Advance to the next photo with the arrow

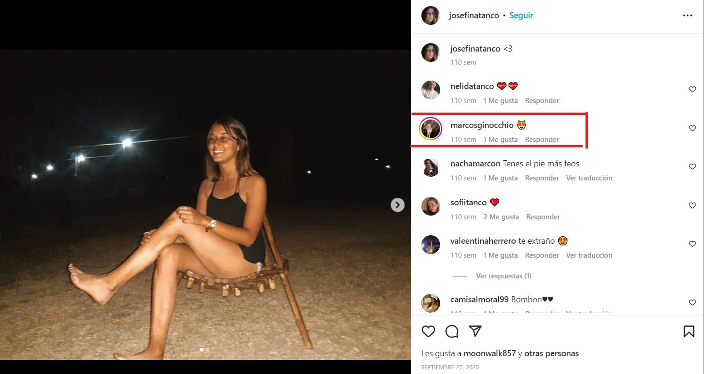pyautogui.click(x=397, y=205)
